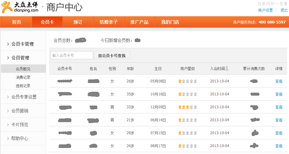Open the 卡片预览 sidebar section
The image size is (289, 154).
20,125
